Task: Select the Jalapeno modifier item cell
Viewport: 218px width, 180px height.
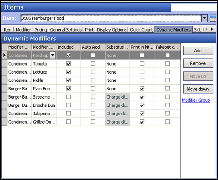Action: click(44, 114)
